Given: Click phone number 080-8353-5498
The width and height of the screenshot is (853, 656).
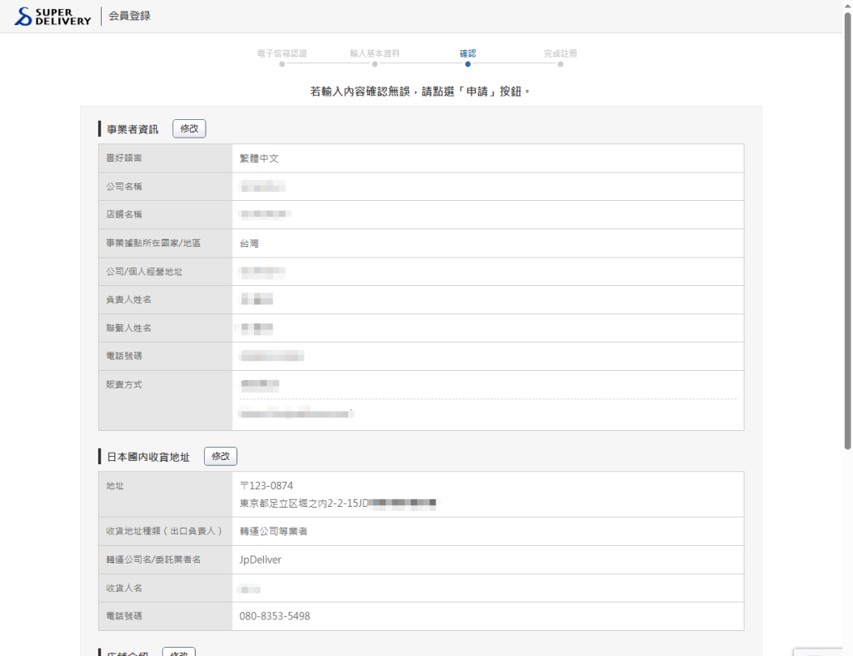Looking at the screenshot, I should 275,616.
